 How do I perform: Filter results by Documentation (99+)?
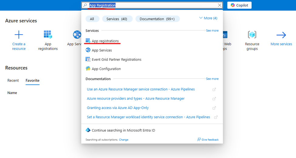[x=157, y=19]
